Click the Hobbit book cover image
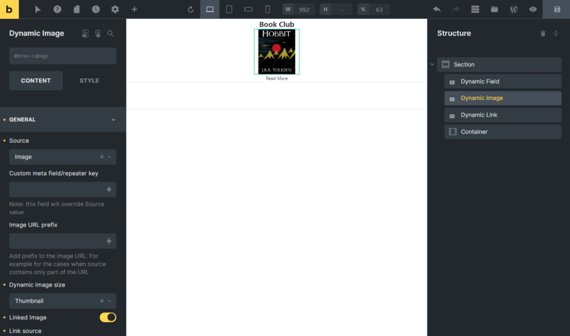 [277, 52]
